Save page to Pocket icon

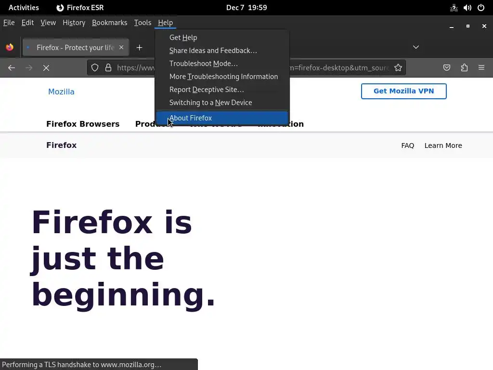(447, 67)
